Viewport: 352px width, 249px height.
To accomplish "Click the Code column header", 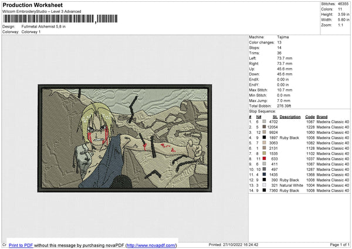I will pos(310,117).
